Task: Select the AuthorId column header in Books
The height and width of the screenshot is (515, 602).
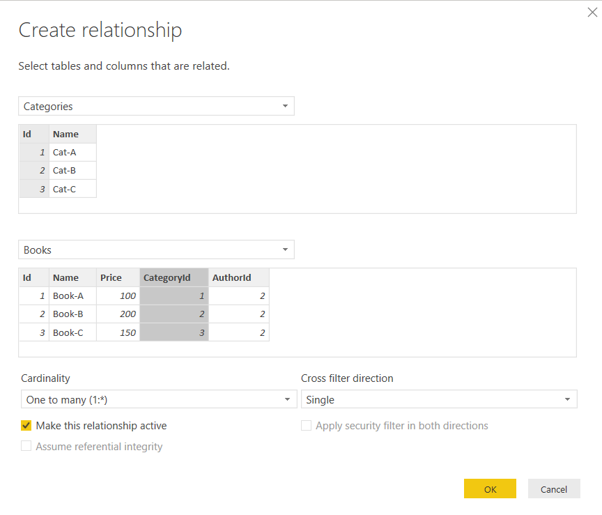Action: [x=232, y=277]
